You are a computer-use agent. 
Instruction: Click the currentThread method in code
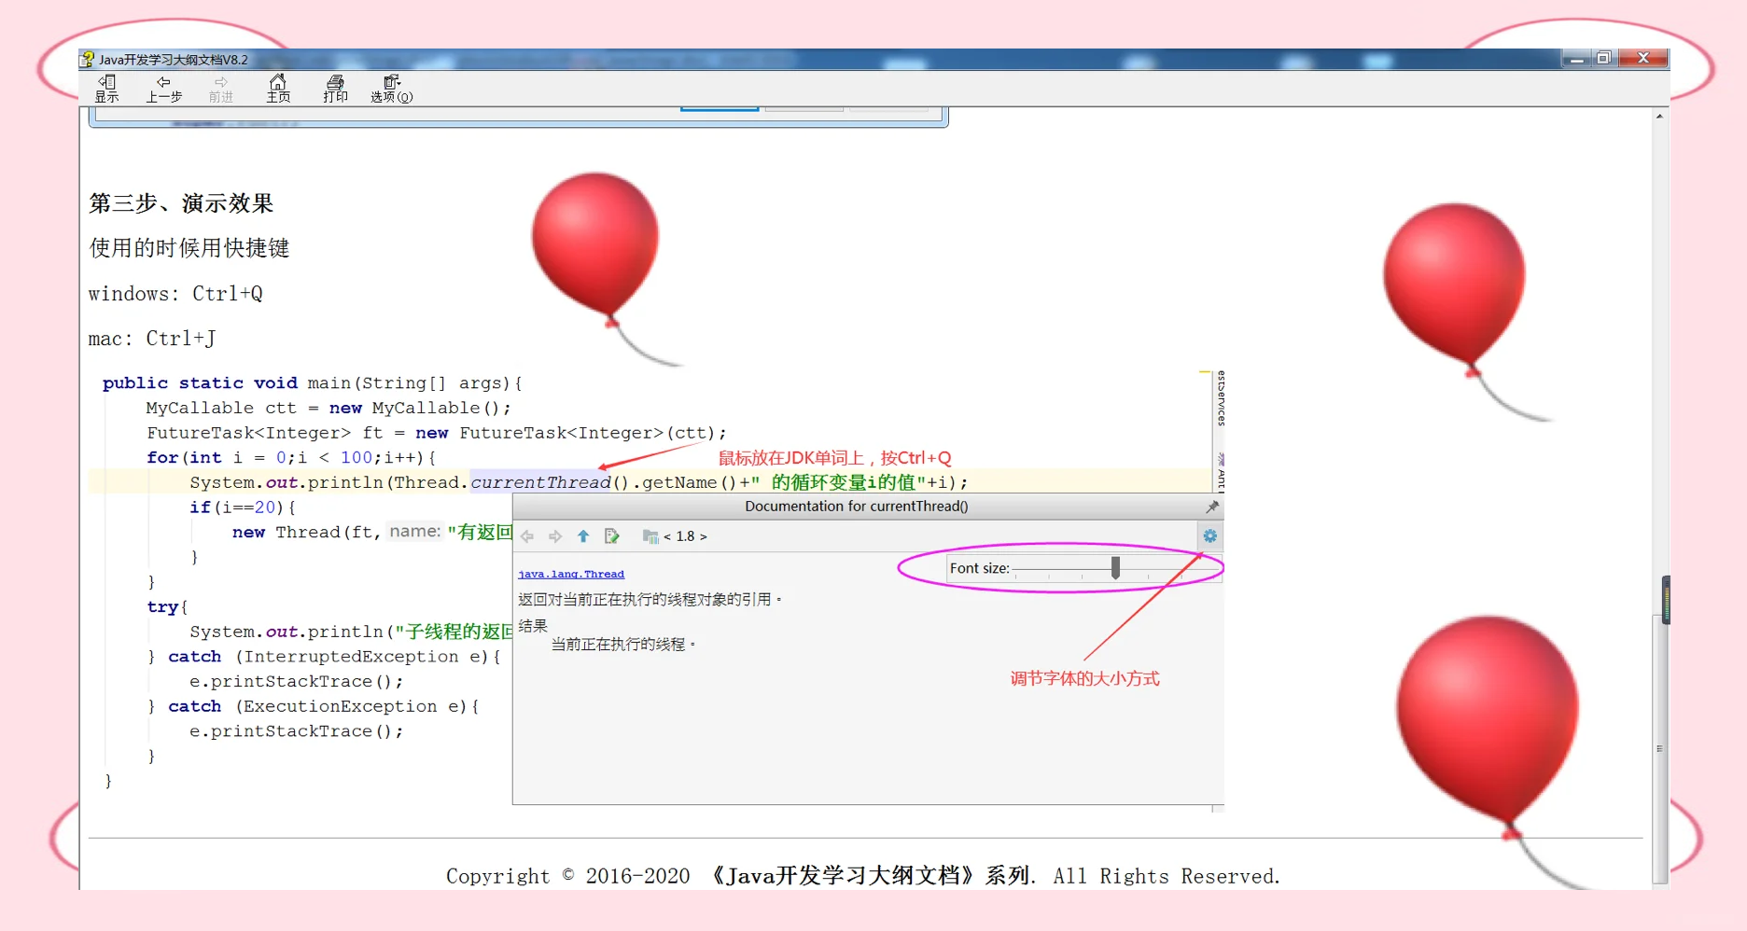pyautogui.click(x=540, y=482)
